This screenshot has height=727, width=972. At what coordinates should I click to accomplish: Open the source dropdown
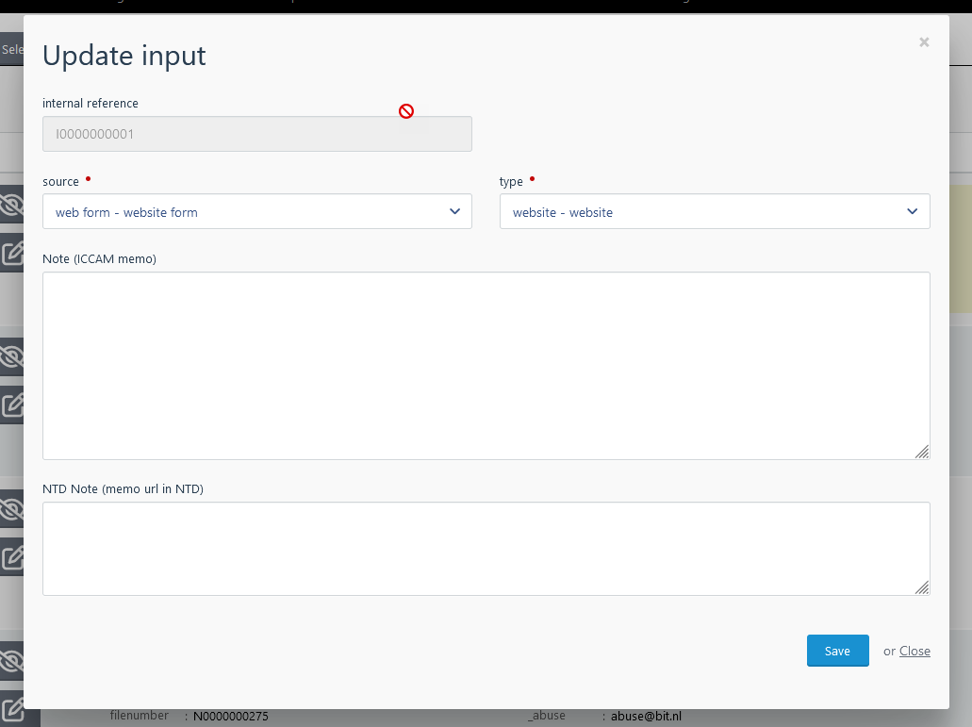(x=256, y=212)
